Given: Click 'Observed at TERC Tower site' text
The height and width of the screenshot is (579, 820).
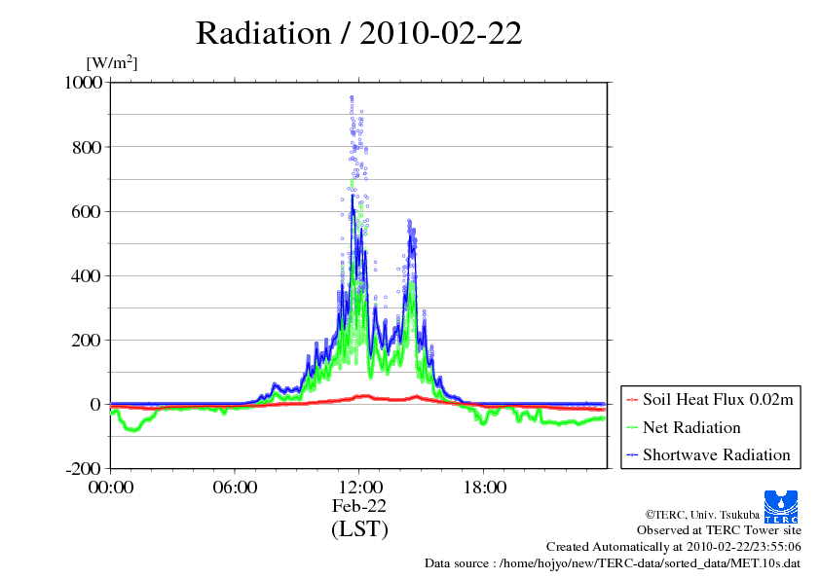Looking at the screenshot, I should pos(719,530).
